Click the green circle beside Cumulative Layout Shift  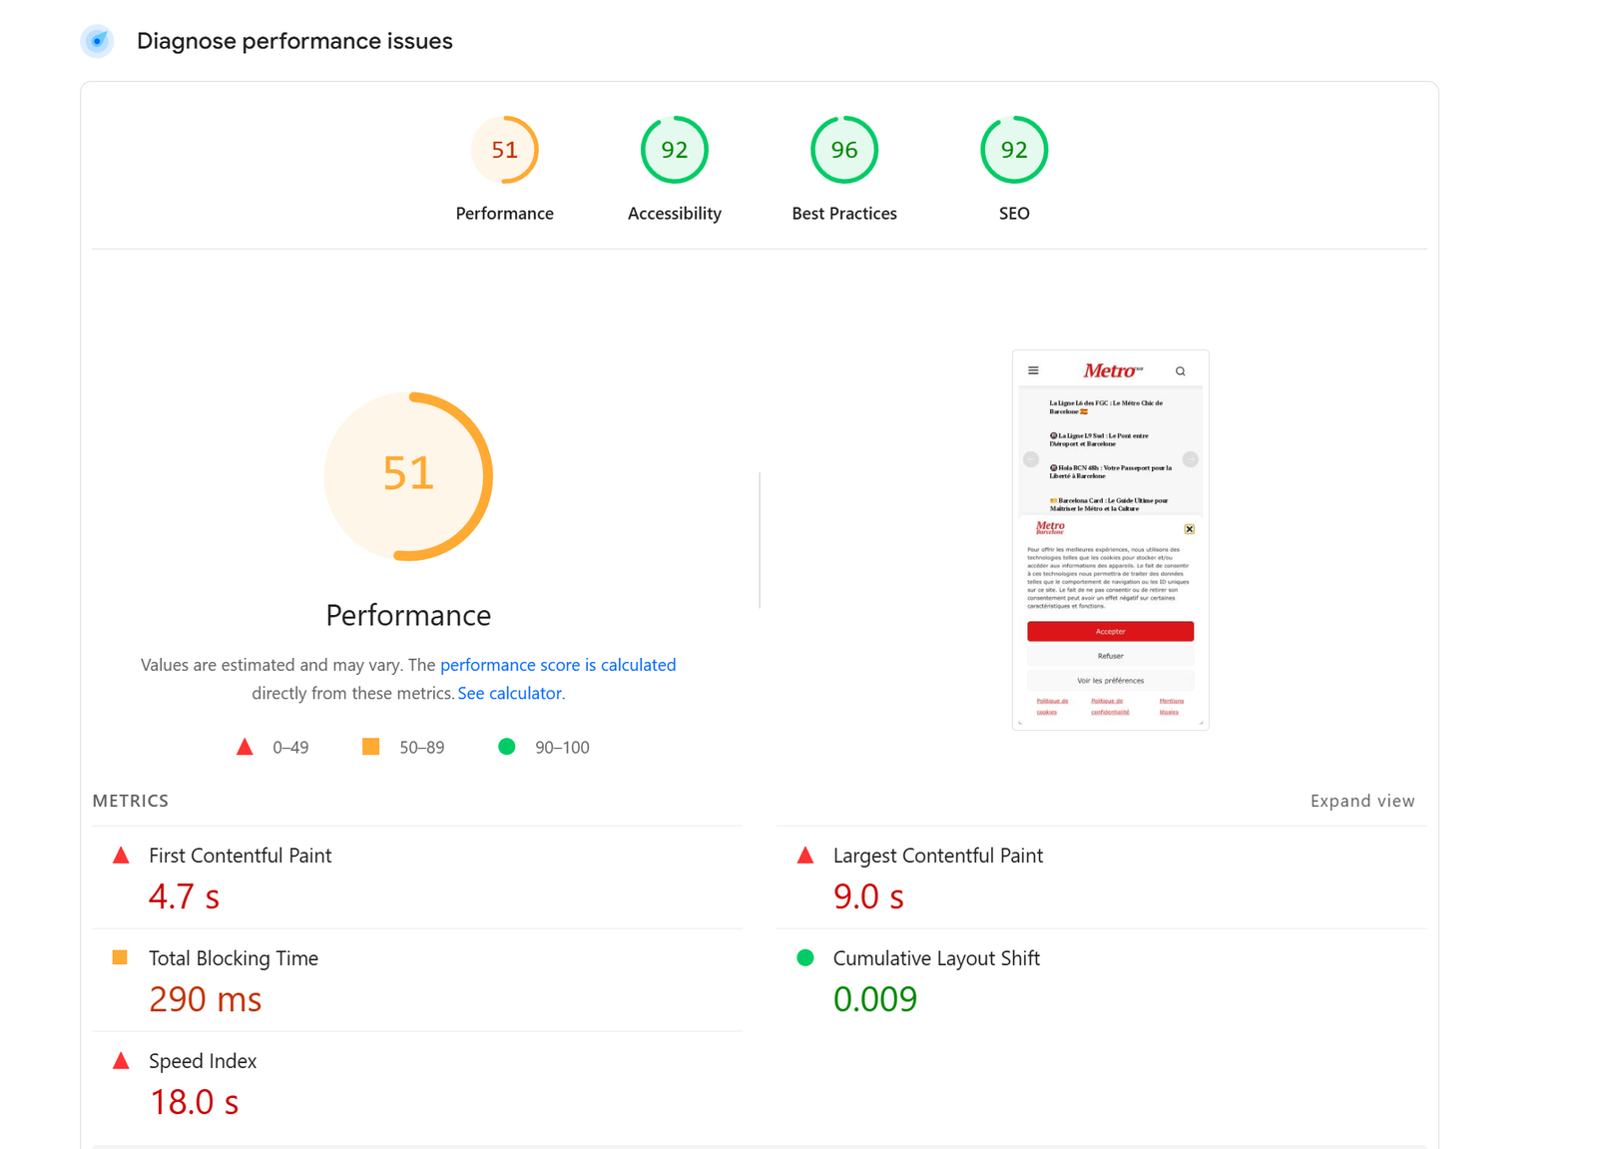(805, 957)
